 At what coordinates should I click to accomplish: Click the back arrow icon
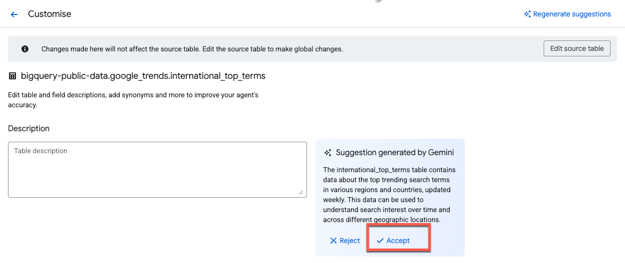(14, 14)
